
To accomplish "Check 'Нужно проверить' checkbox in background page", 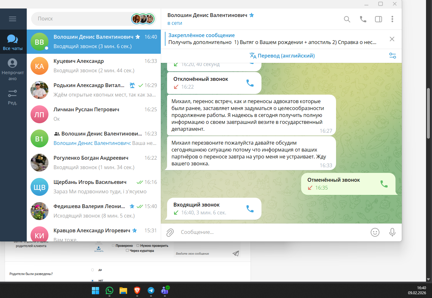I will [x=138, y=246].
